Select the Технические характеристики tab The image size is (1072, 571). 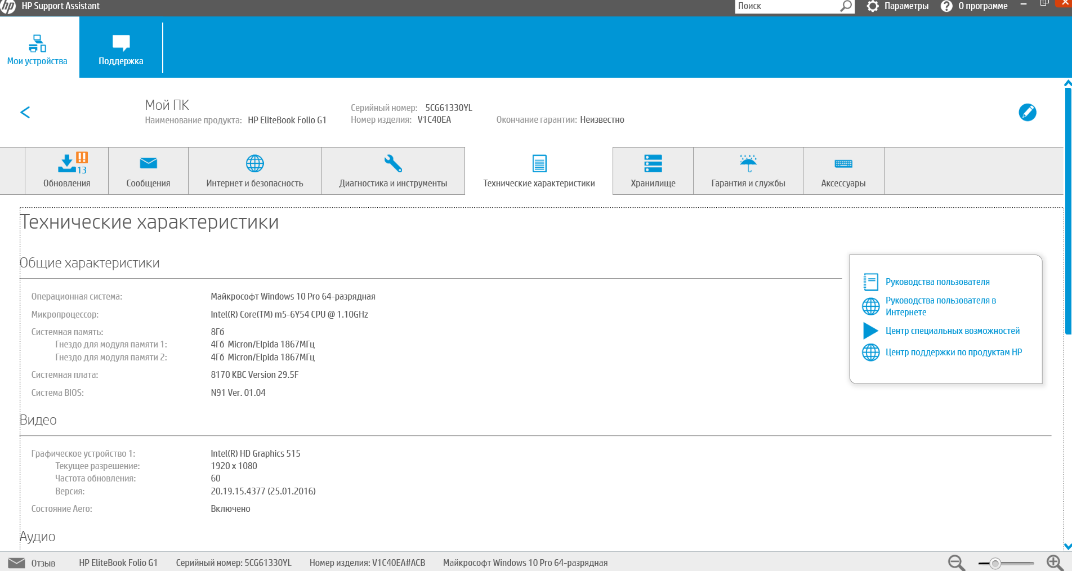pos(539,171)
